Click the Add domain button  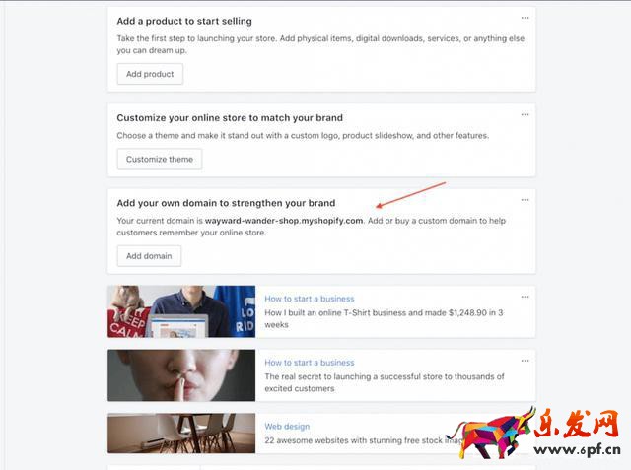click(149, 256)
